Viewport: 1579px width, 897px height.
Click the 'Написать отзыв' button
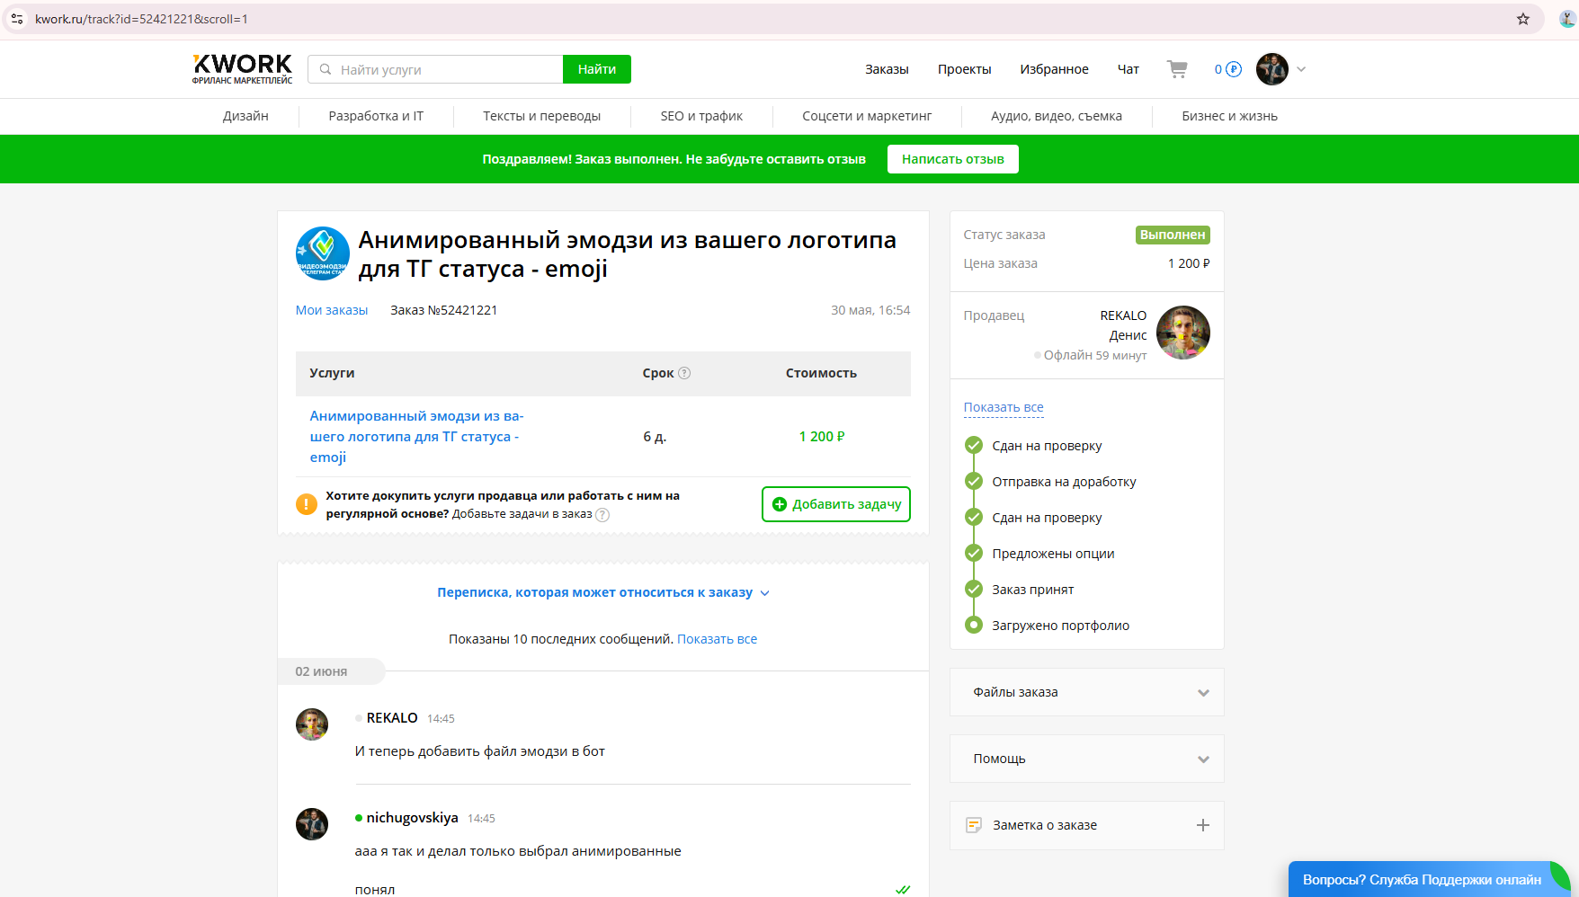tap(953, 159)
